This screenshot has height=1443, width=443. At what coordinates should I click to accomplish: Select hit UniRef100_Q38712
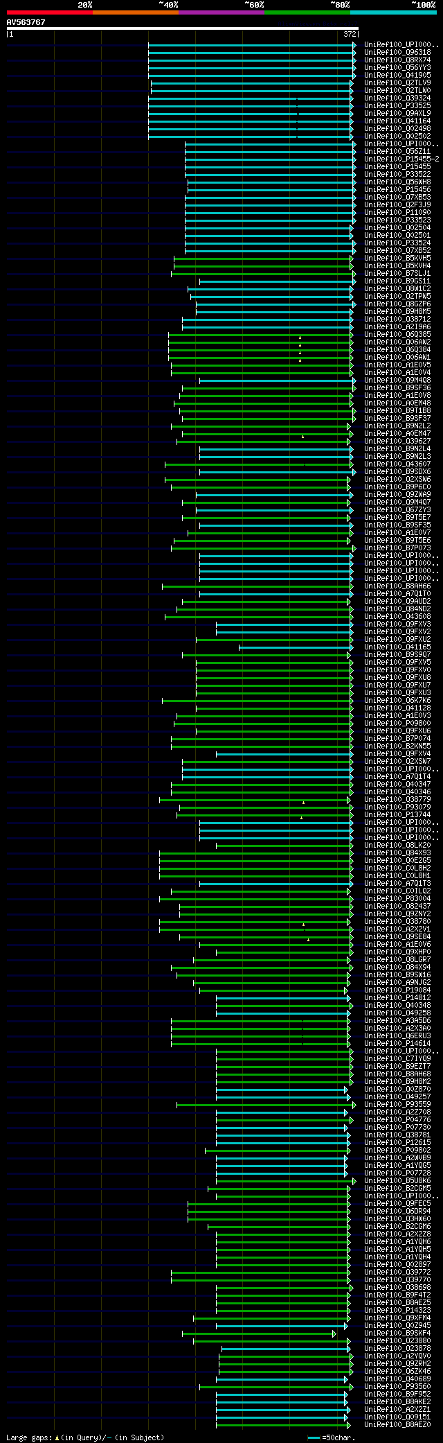[397, 319]
